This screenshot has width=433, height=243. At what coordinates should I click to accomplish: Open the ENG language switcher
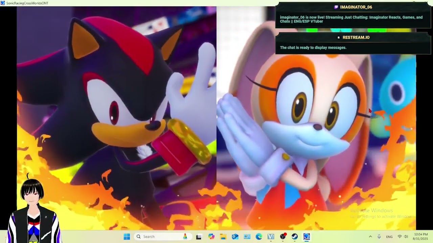(x=389, y=237)
